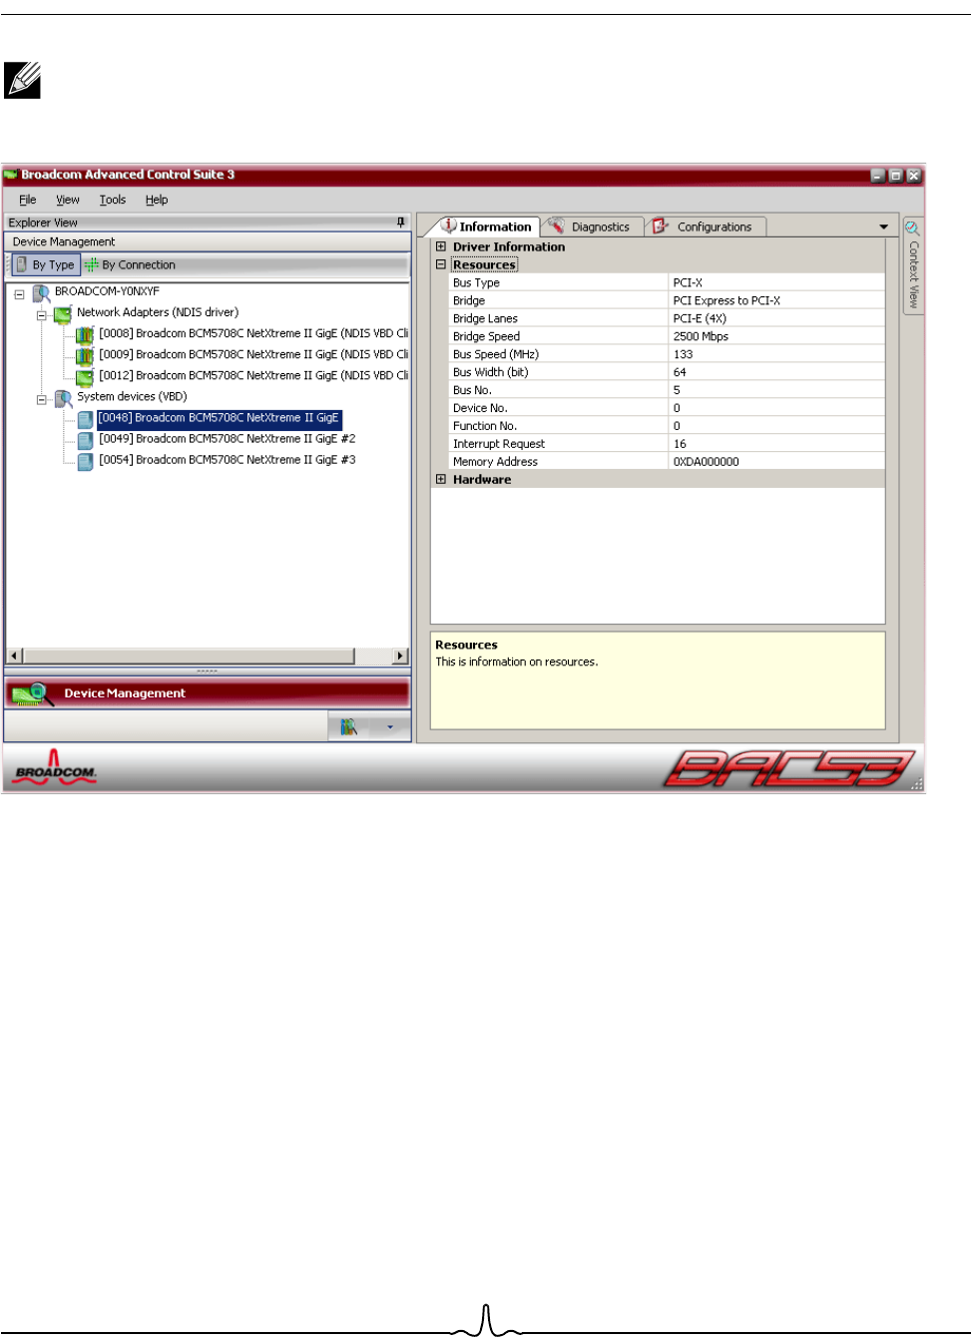The height and width of the screenshot is (1344, 971).
Task: Select the BROADCOM-Y0NXYF tree label
Action: (107, 291)
